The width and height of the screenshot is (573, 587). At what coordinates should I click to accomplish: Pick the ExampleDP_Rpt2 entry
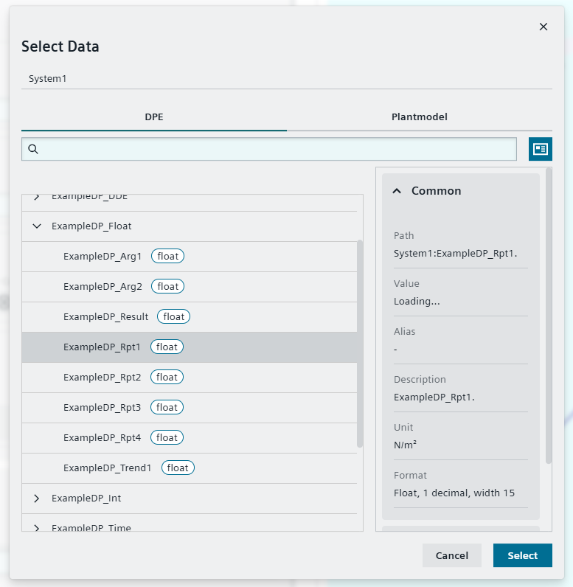coord(102,378)
